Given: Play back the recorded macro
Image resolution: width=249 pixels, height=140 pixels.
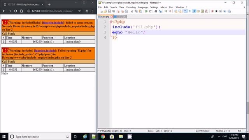Looking at the screenshot, I should coord(221,11).
